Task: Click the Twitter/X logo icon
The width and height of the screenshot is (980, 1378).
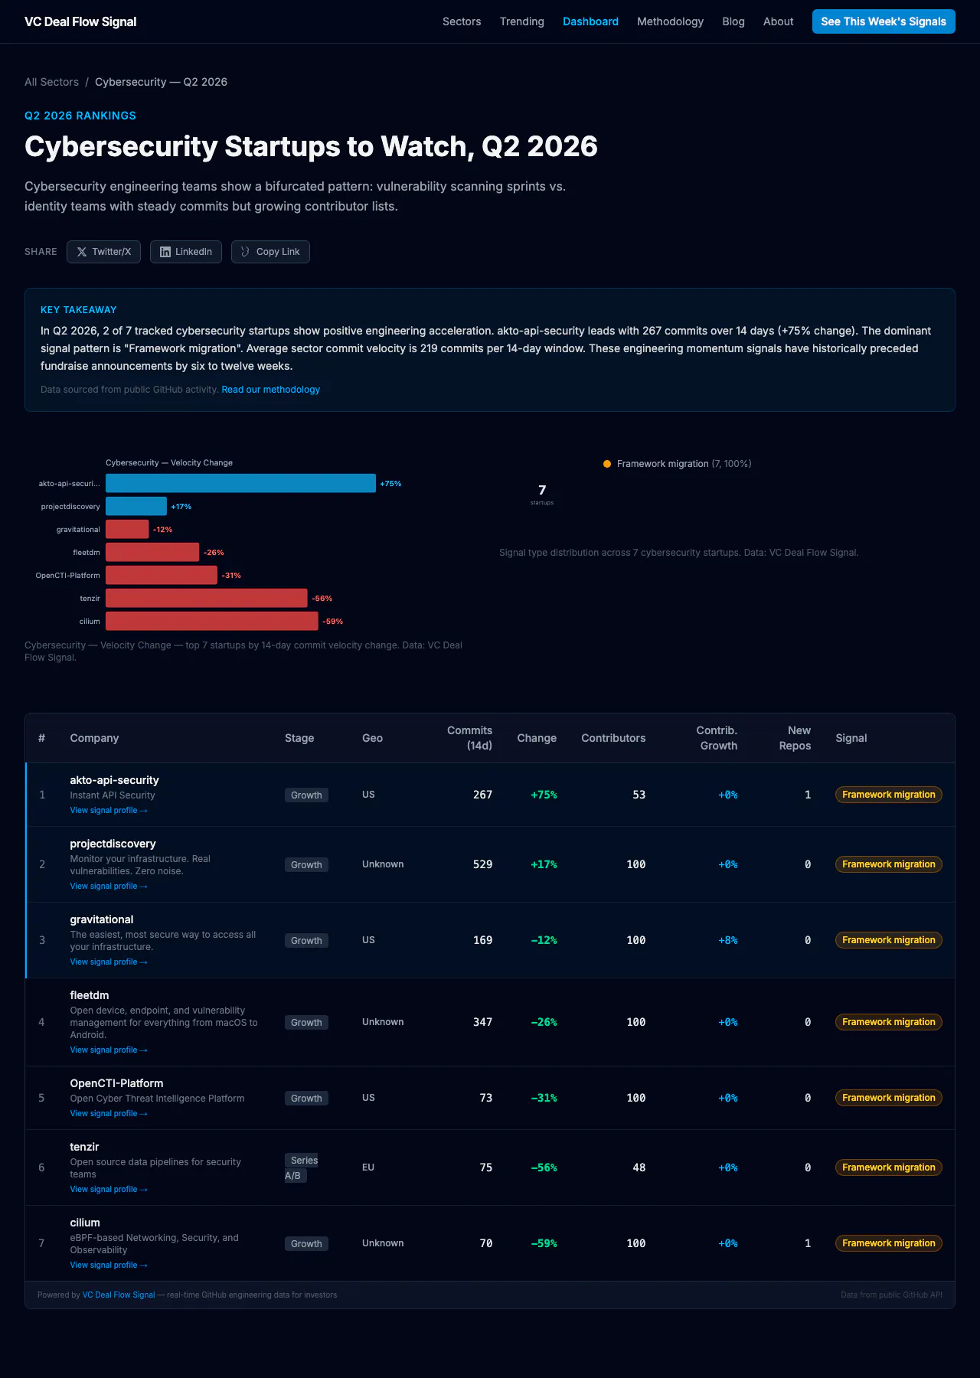Action: click(x=82, y=252)
